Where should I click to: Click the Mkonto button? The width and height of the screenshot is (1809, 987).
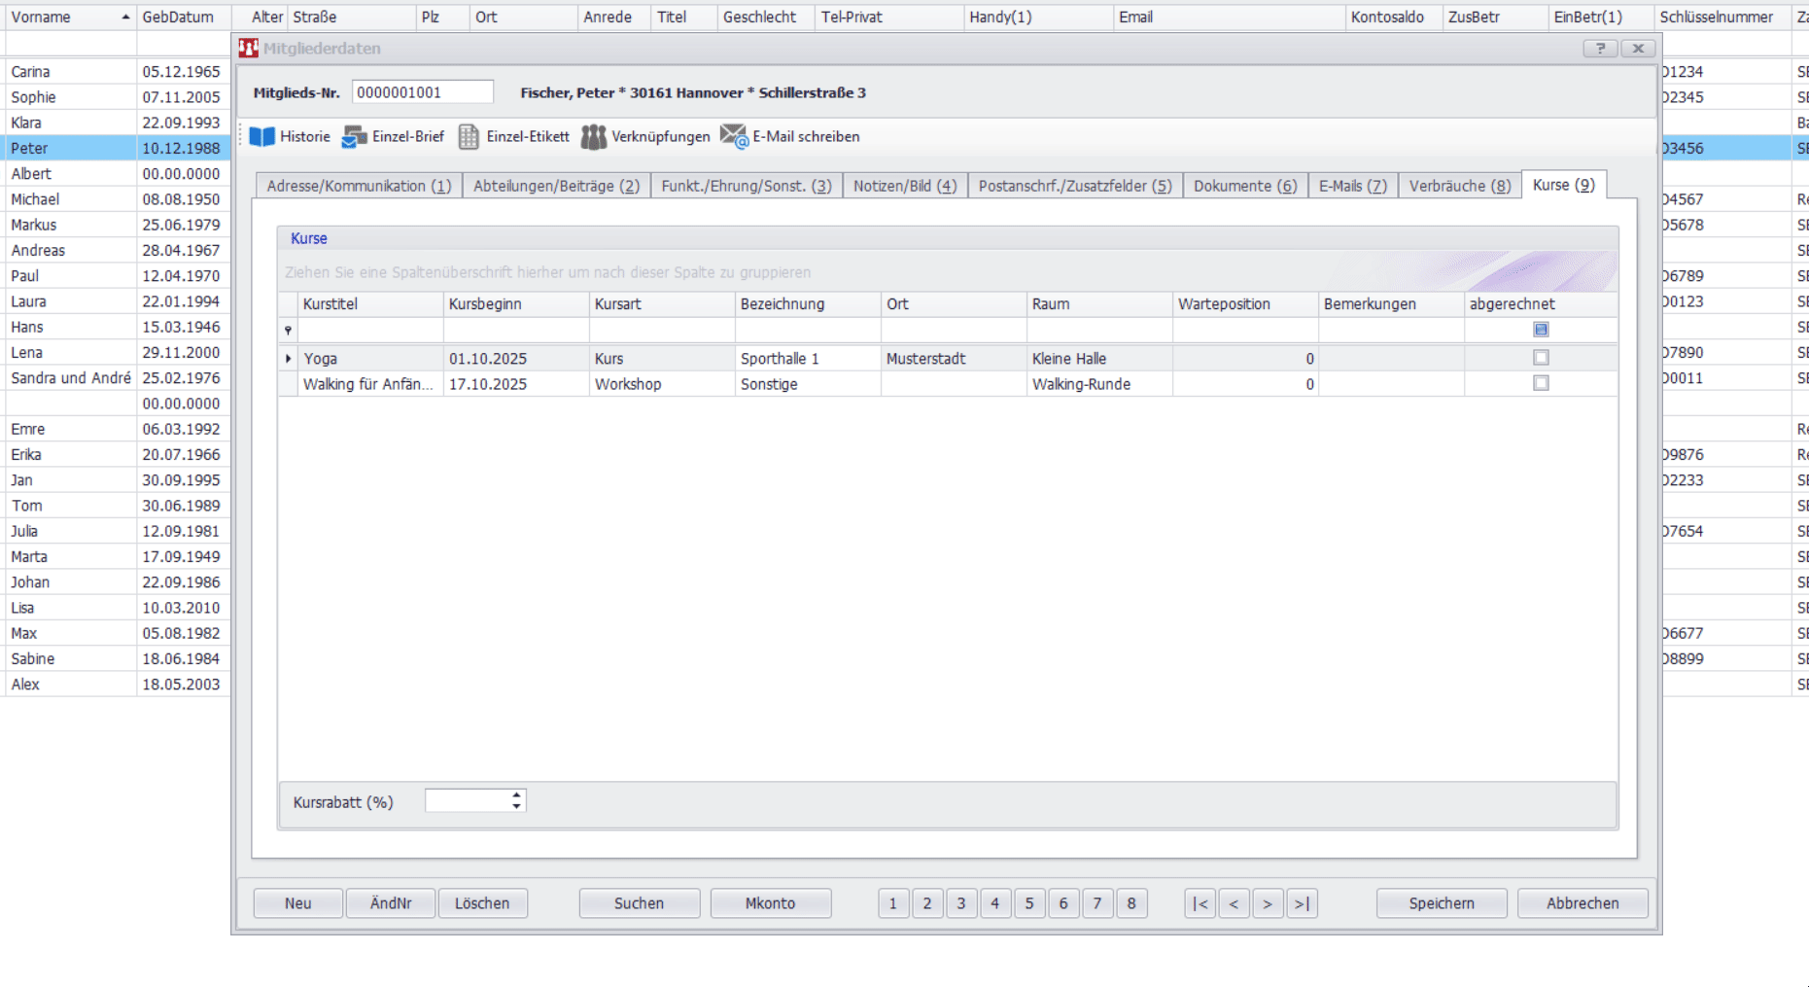coord(770,903)
